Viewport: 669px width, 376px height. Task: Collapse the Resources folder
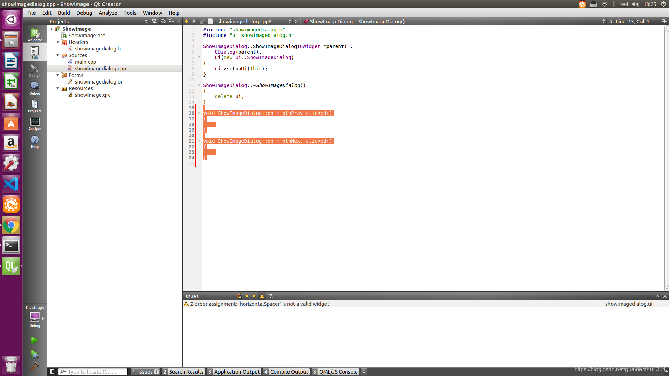coord(58,88)
